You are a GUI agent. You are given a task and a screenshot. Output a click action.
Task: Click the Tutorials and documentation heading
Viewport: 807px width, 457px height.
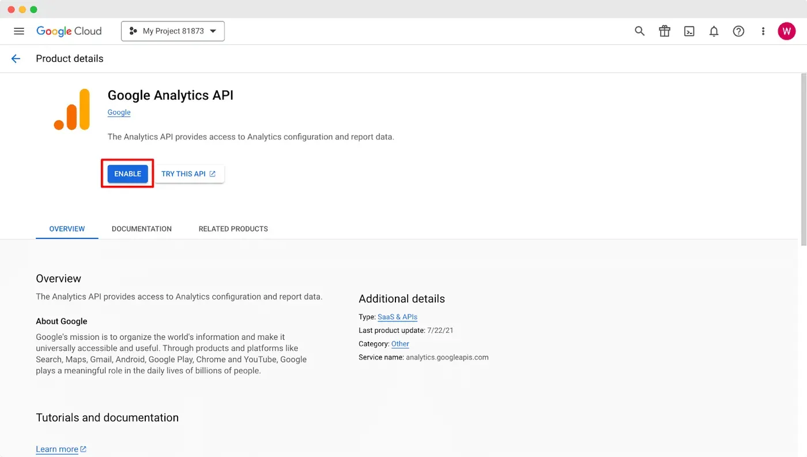point(107,418)
